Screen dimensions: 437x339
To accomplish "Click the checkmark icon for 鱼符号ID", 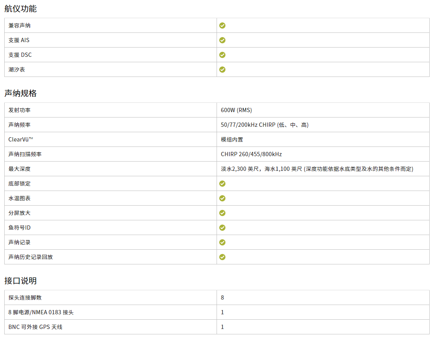I will coord(222,228).
